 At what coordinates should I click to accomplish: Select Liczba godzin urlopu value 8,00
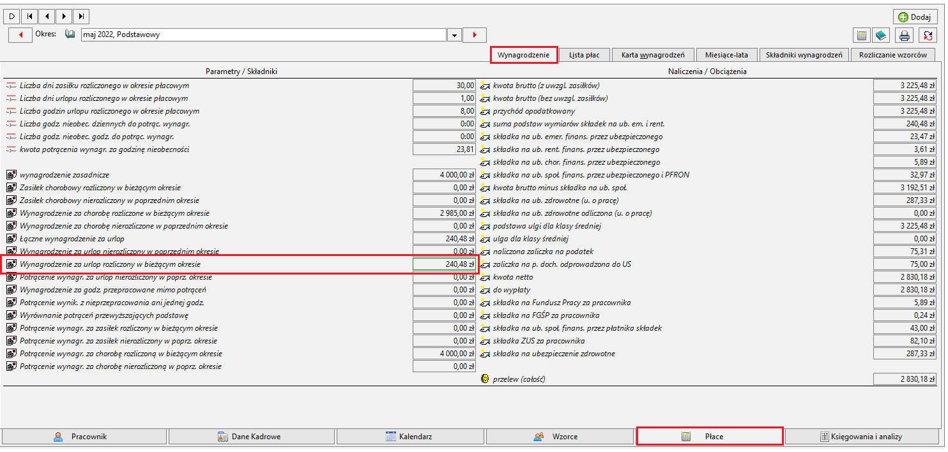[x=445, y=110]
